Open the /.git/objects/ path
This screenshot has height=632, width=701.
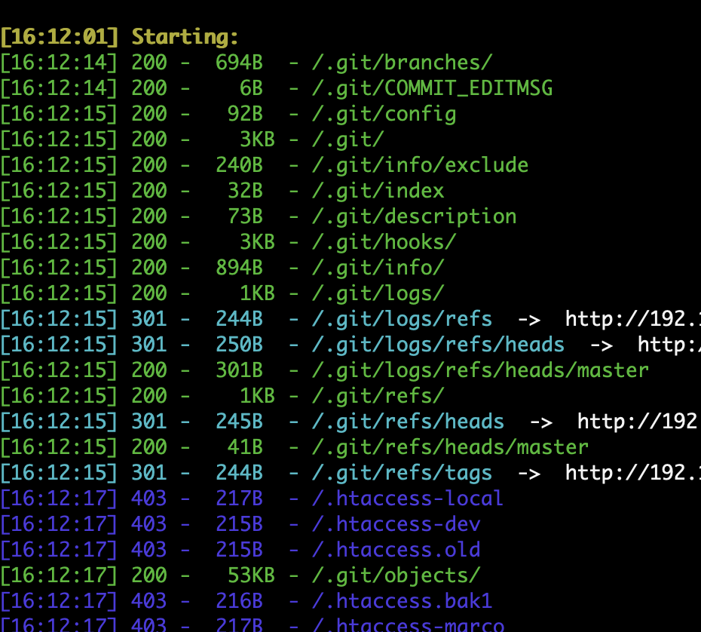click(395, 575)
